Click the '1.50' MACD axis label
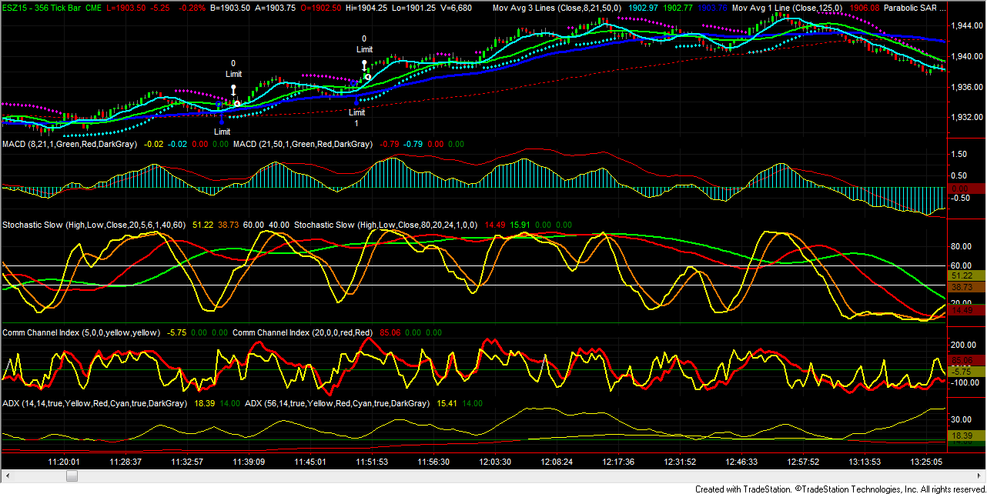987x494 pixels. click(x=959, y=154)
